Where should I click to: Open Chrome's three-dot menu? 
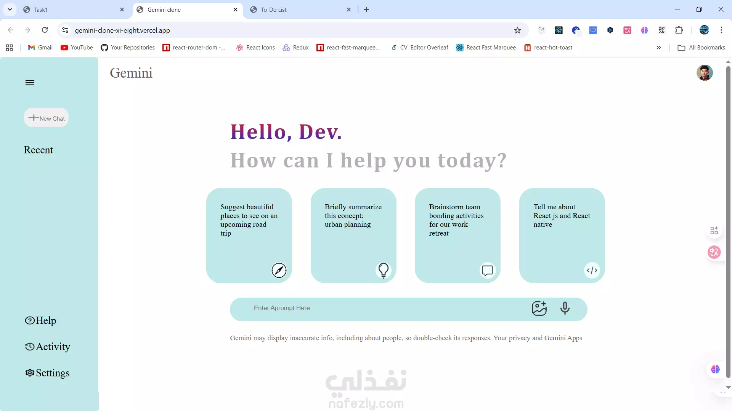(x=721, y=30)
